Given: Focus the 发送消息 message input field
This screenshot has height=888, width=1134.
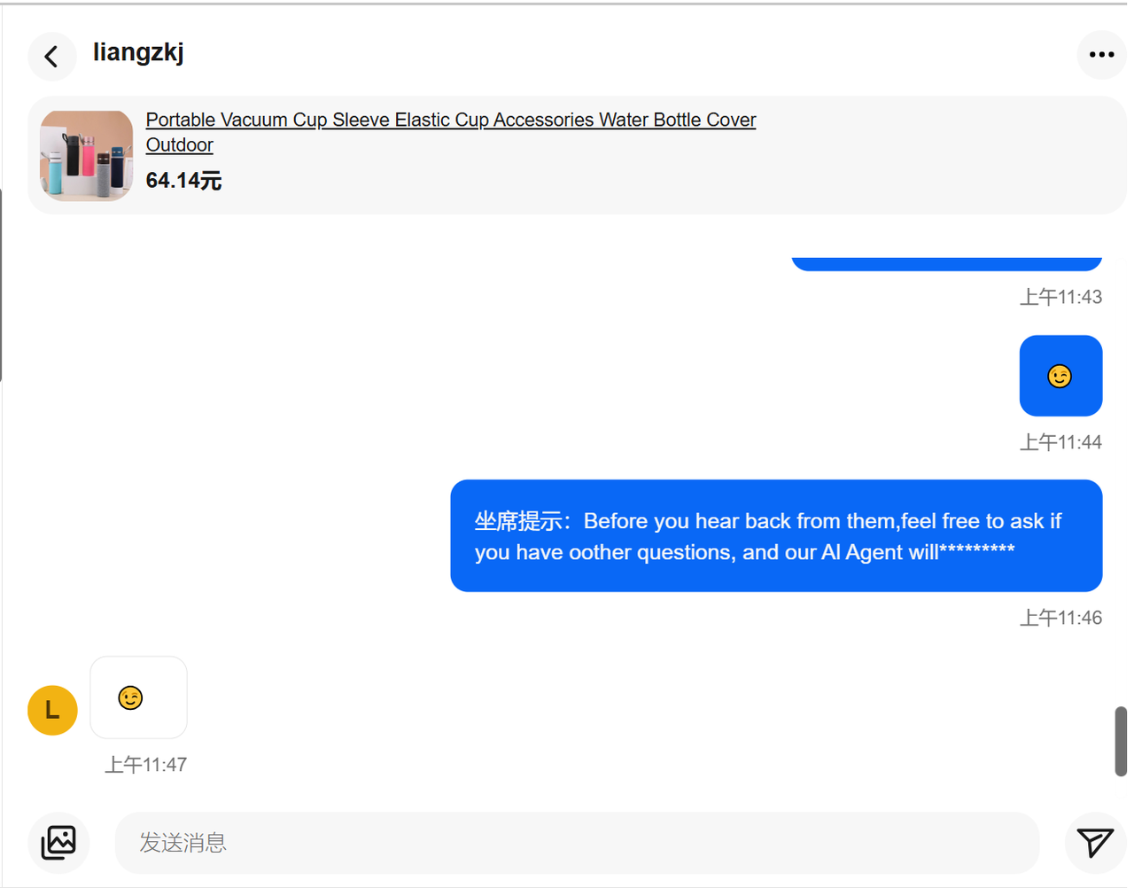Looking at the screenshot, I should pyautogui.click(x=576, y=842).
